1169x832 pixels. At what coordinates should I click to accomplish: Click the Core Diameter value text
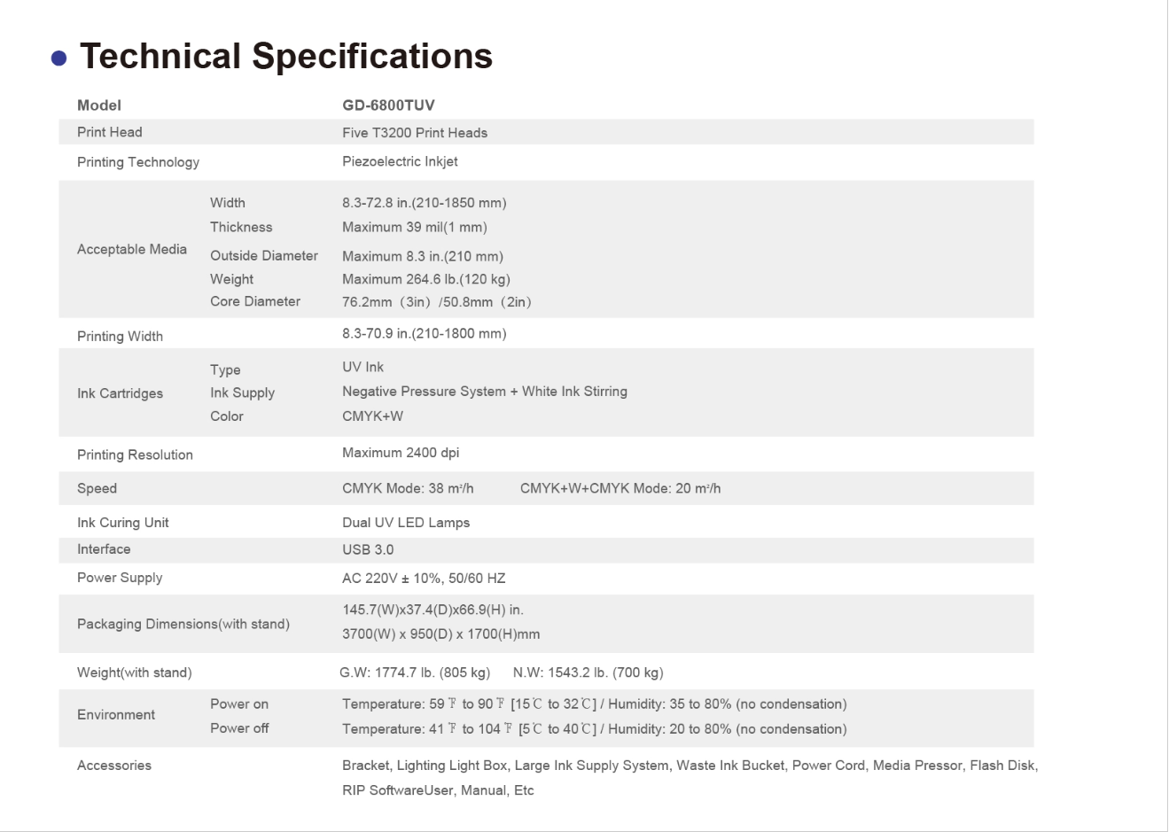click(436, 302)
